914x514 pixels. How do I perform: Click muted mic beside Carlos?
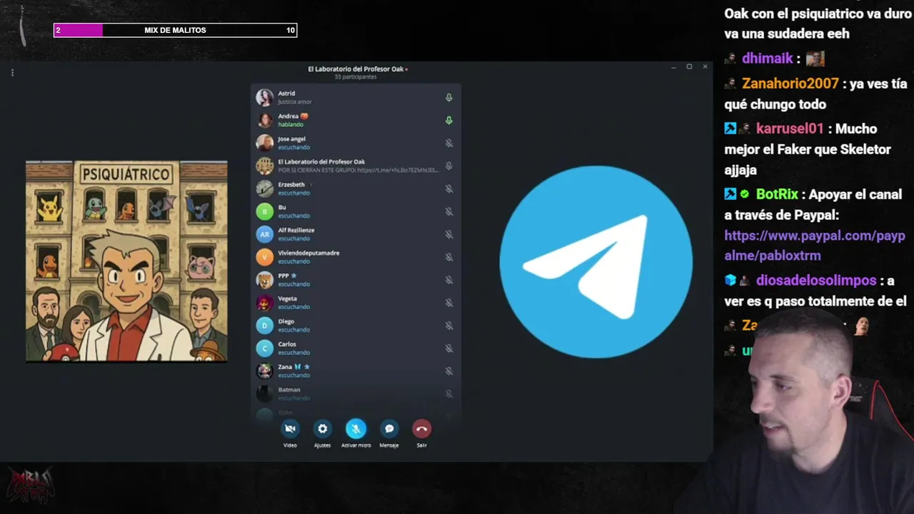coord(449,349)
